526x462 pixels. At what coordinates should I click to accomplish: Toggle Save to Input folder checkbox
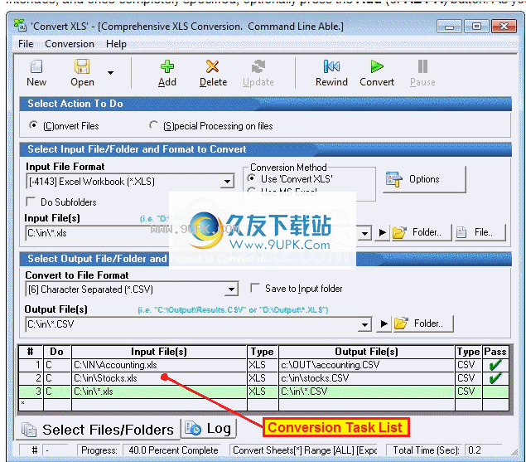click(255, 288)
